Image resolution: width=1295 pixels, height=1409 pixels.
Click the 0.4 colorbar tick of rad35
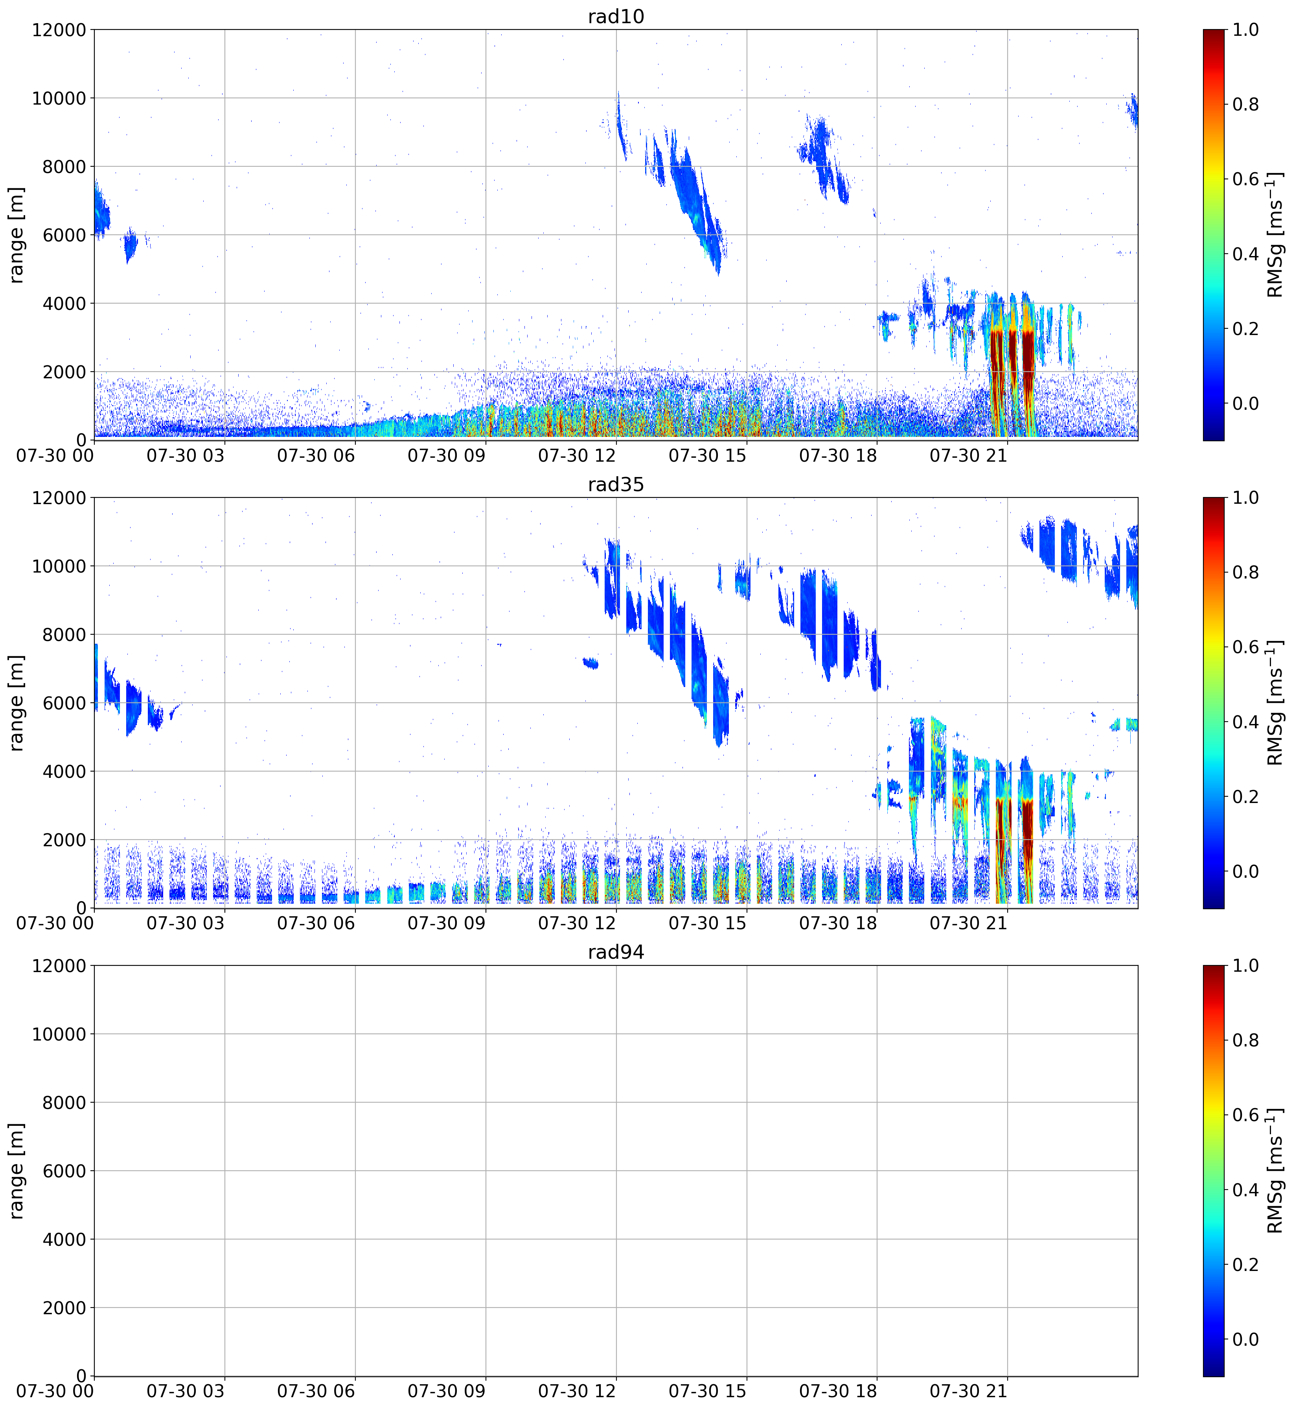coord(1246,722)
